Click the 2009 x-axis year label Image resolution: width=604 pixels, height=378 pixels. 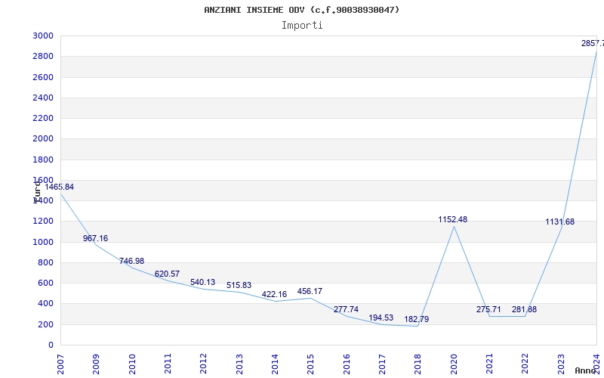tap(96, 364)
